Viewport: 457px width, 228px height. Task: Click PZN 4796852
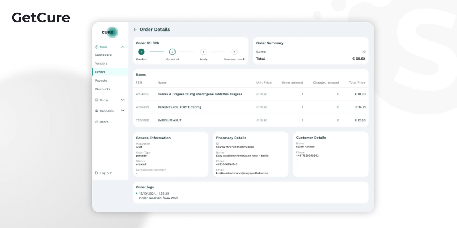point(142,107)
